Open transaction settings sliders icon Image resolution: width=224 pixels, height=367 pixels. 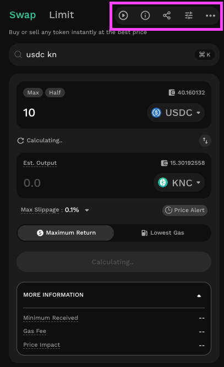[189, 15]
